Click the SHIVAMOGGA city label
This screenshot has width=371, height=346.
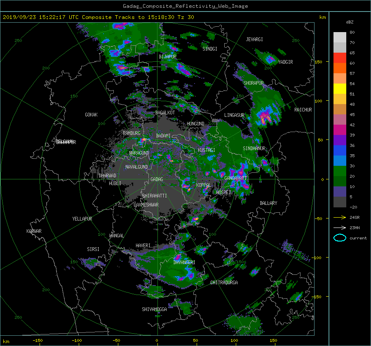tap(154, 309)
